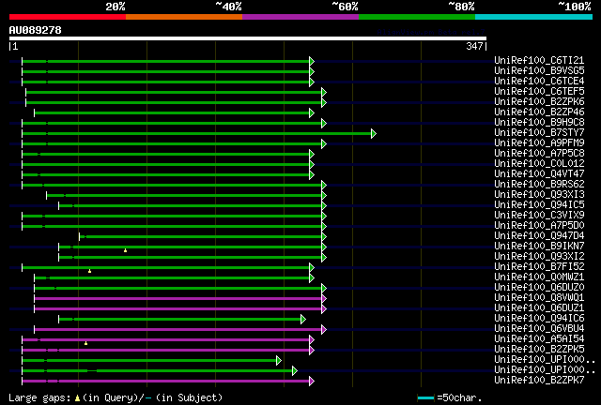
Task: Choose the UniRef100_B2ZP46 entry
Action: coord(539,112)
